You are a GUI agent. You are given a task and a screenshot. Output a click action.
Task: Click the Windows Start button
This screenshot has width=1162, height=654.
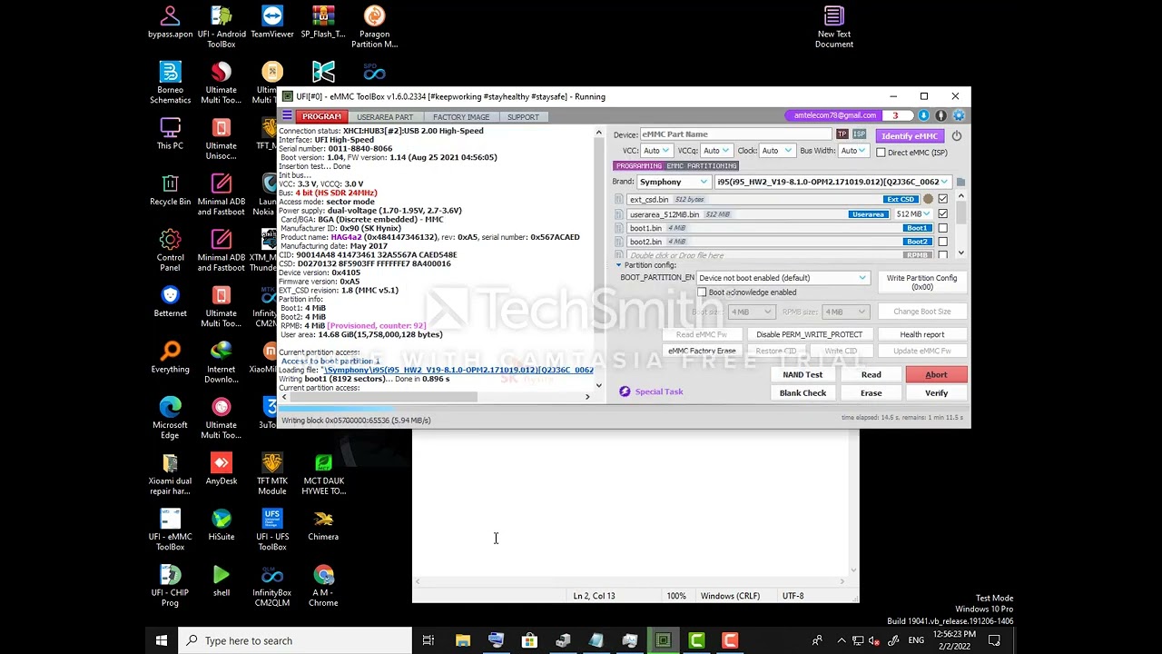[x=161, y=640]
